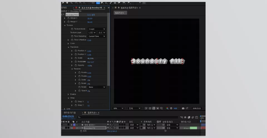Show hidden panel tabs with the double-arrow
267x138 pixels.
pyautogui.click(x=109, y=8)
